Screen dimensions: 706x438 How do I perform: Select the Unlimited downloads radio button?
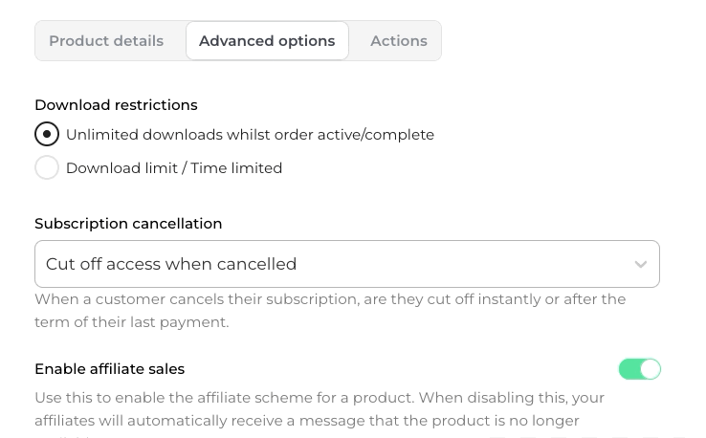point(47,134)
